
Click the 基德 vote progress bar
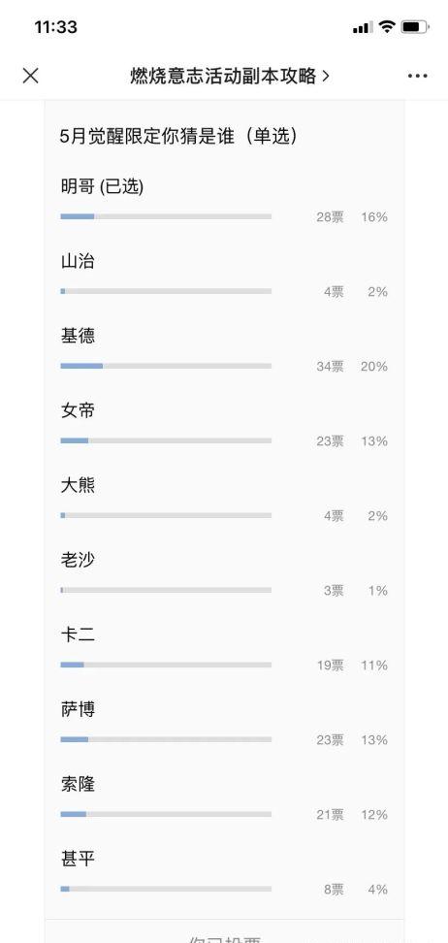(x=166, y=366)
